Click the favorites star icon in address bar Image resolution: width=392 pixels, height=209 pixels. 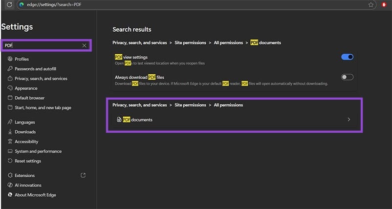pyautogui.click(x=371, y=4)
